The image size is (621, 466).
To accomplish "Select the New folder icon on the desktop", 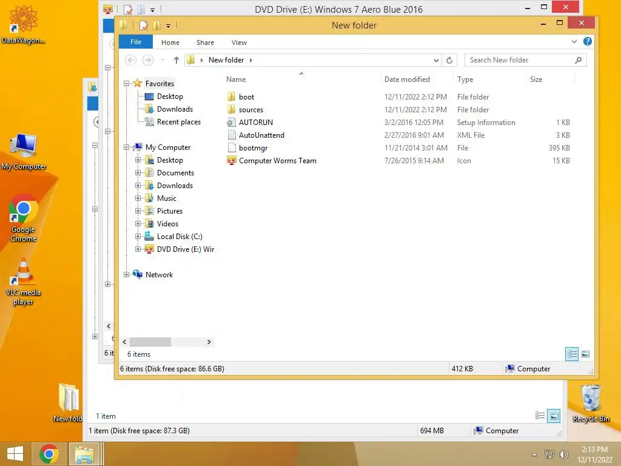I will 68,402.
